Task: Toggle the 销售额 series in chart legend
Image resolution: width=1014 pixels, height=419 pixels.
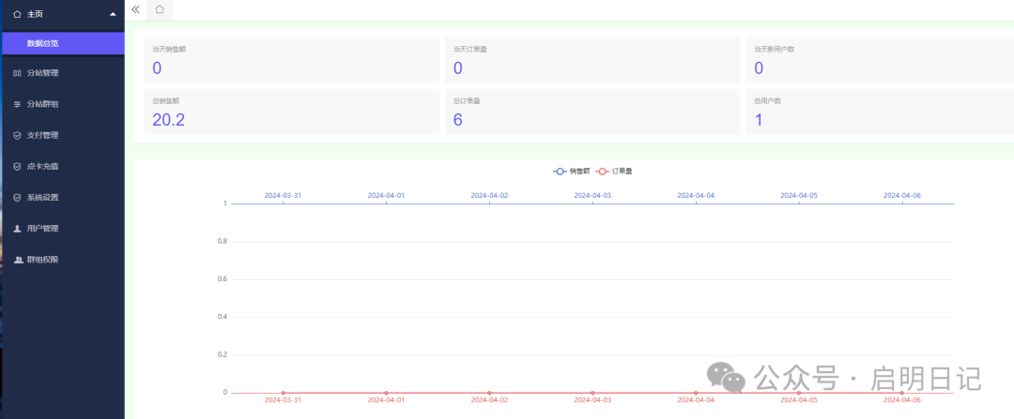Action: click(x=572, y=172)
